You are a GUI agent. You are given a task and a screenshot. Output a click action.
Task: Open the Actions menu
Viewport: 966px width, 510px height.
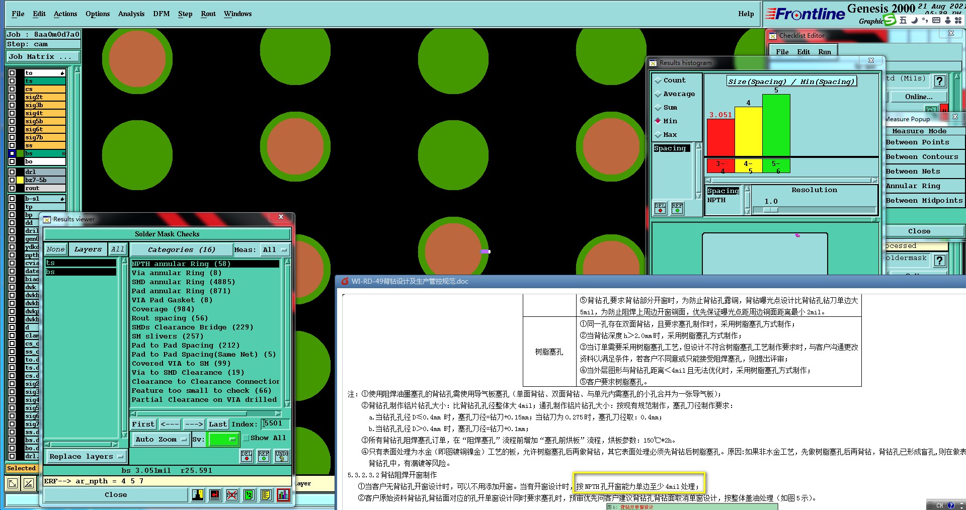(65, 14)
